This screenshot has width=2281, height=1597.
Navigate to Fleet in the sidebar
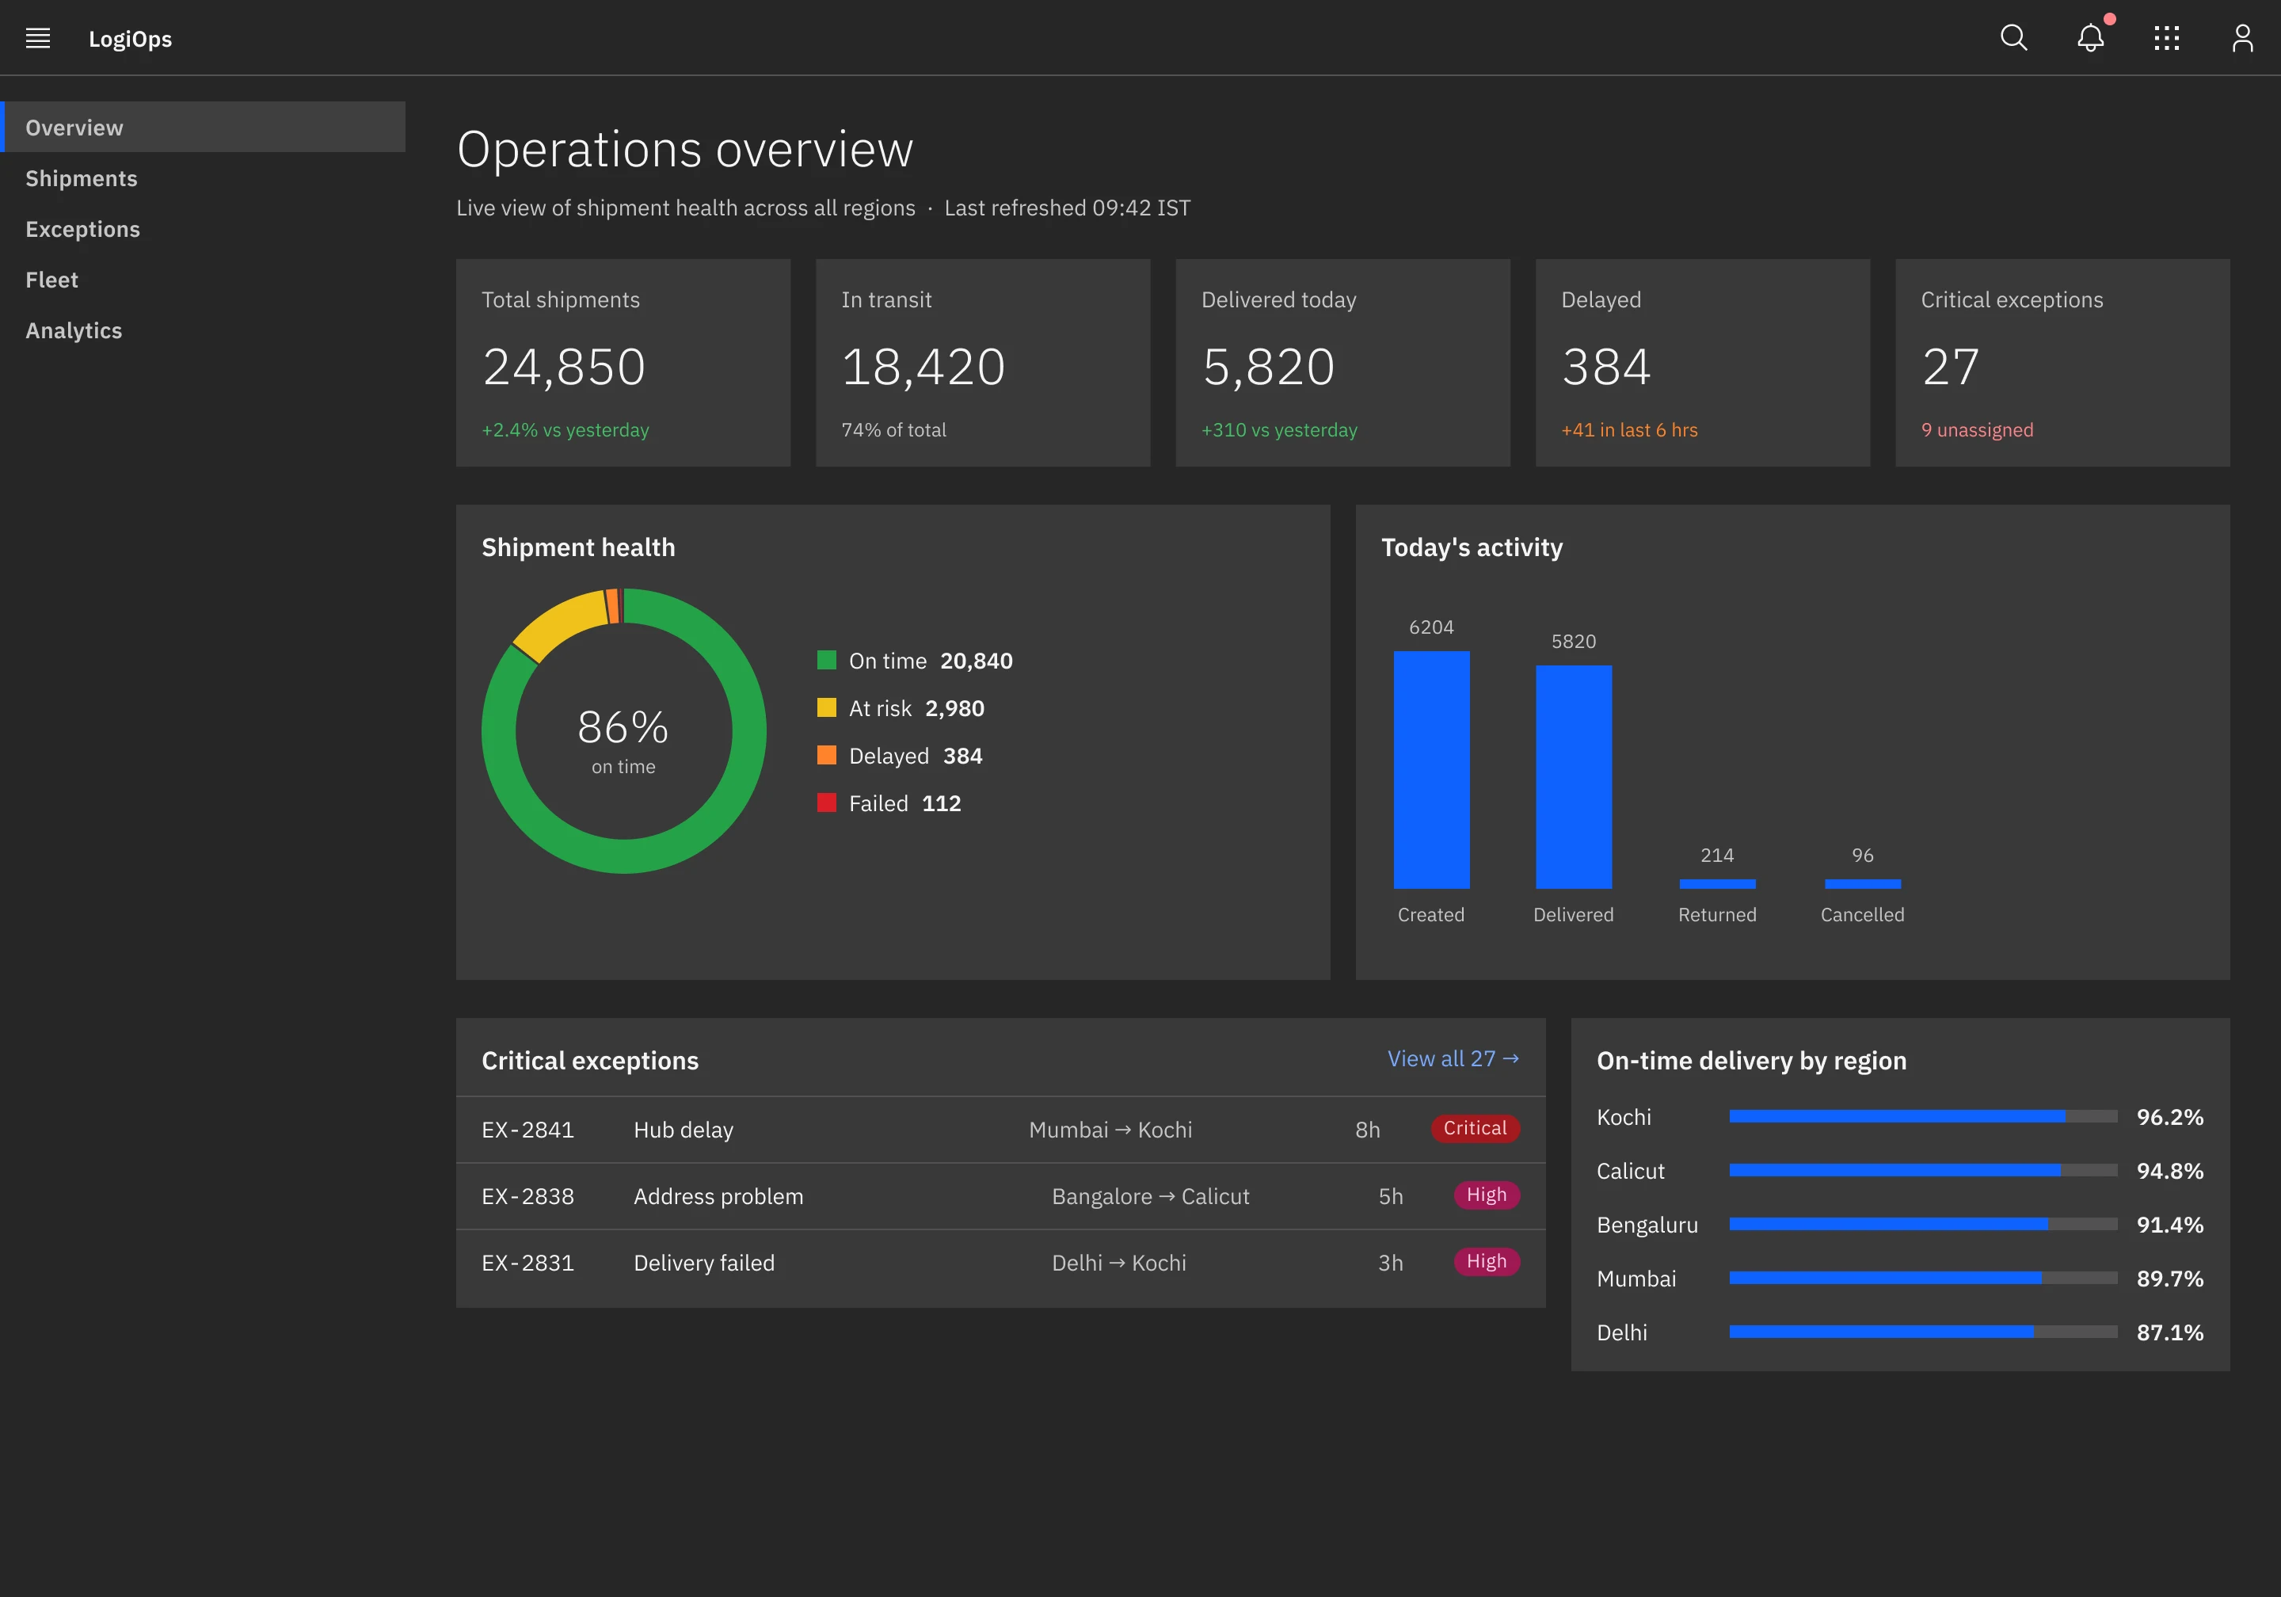tap(203, 280)
